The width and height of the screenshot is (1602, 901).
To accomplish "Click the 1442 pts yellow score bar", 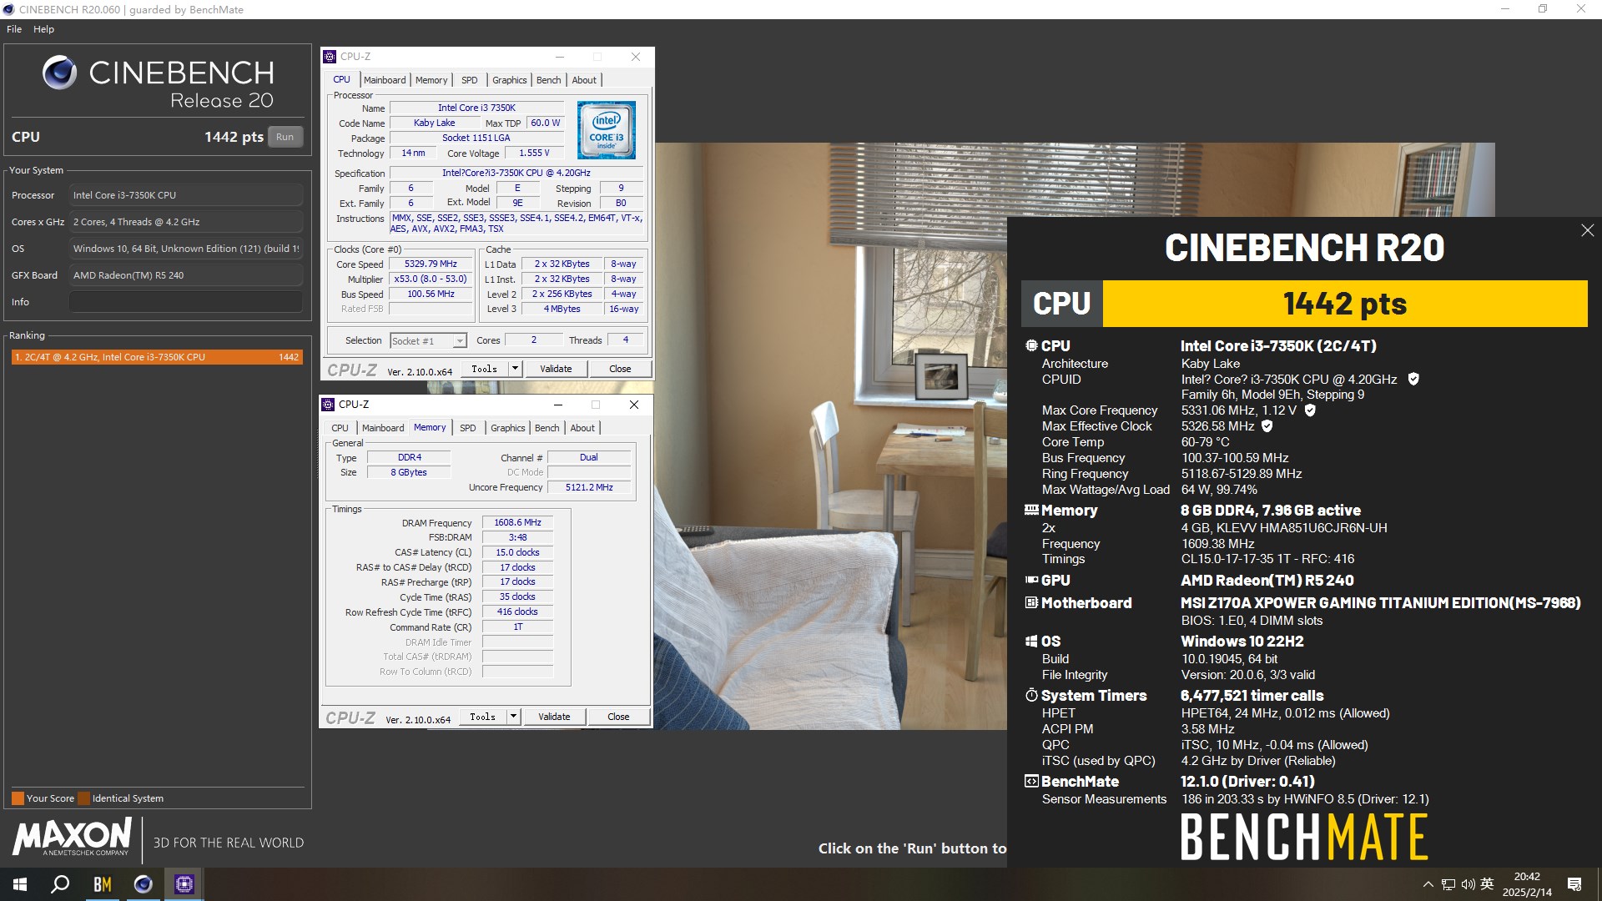I will point(1345,304).
